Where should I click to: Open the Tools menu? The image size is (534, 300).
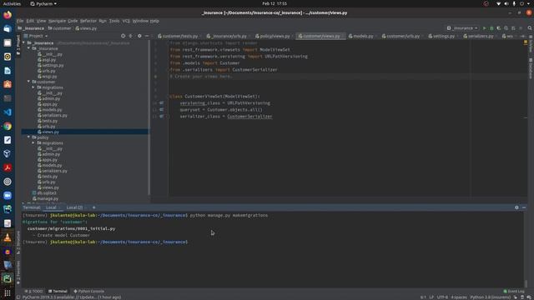tap(114, 21)
